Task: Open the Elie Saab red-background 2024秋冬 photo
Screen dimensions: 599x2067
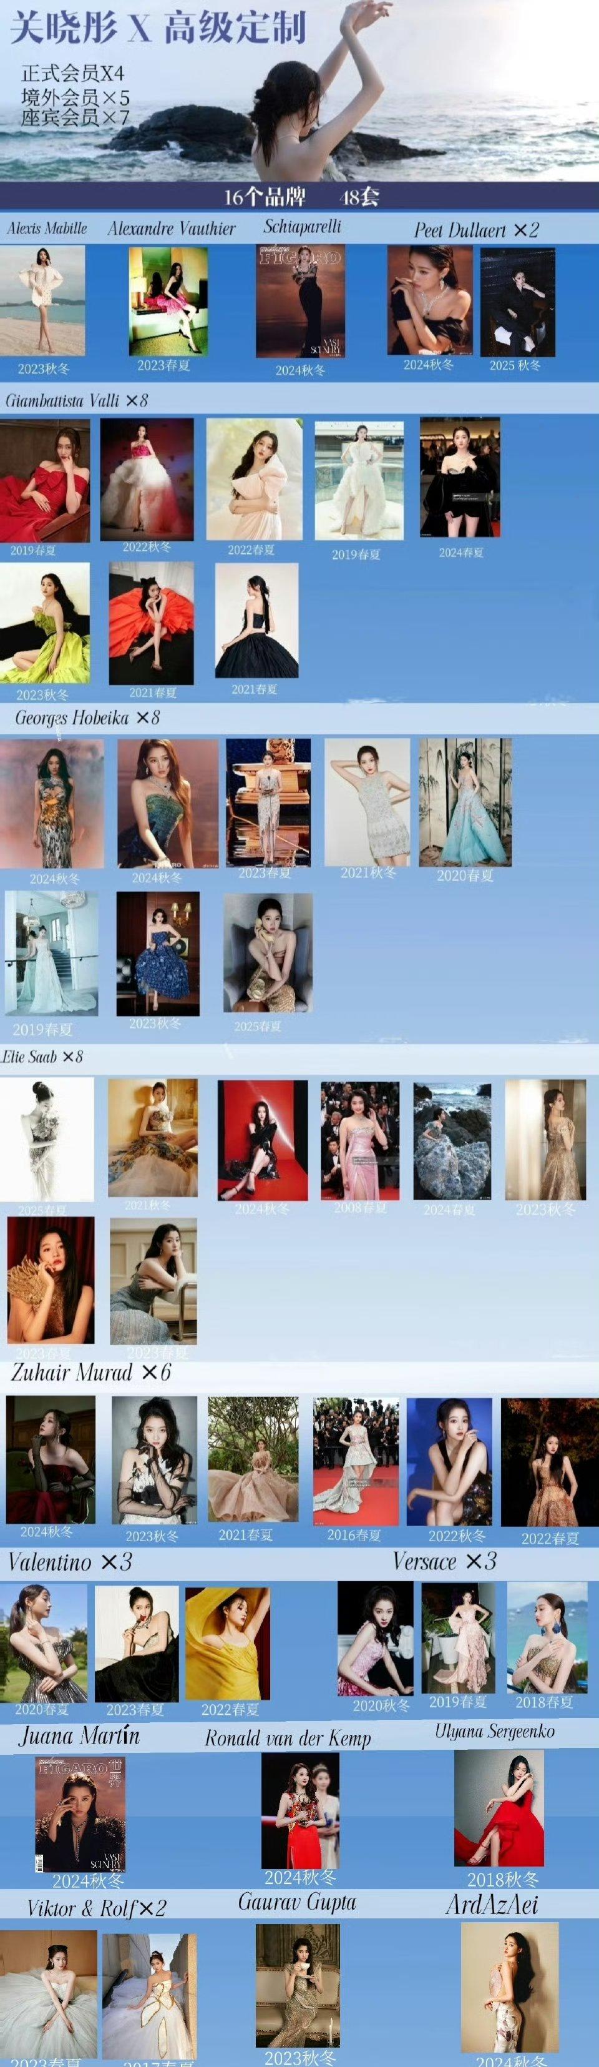Action: [x=262, y=1140]
